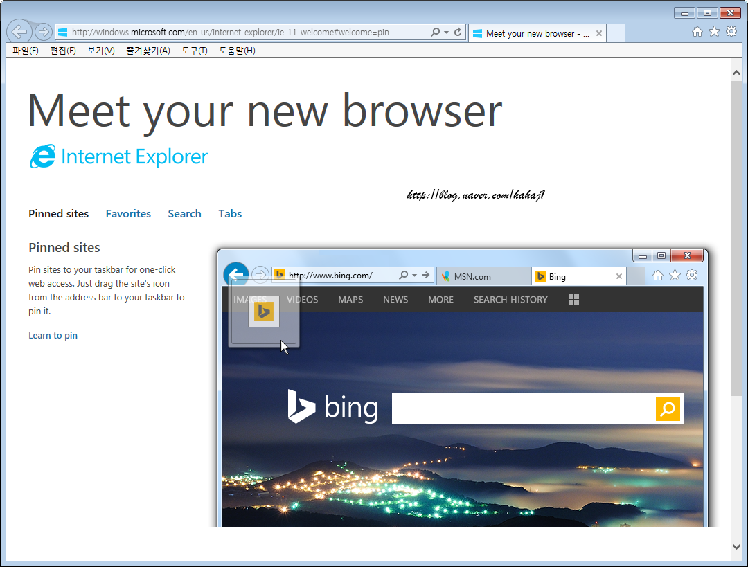Click the MSN butterfly icon on demo tab
Viewport: 748px width, 567px height.
[x=445, y=277]
